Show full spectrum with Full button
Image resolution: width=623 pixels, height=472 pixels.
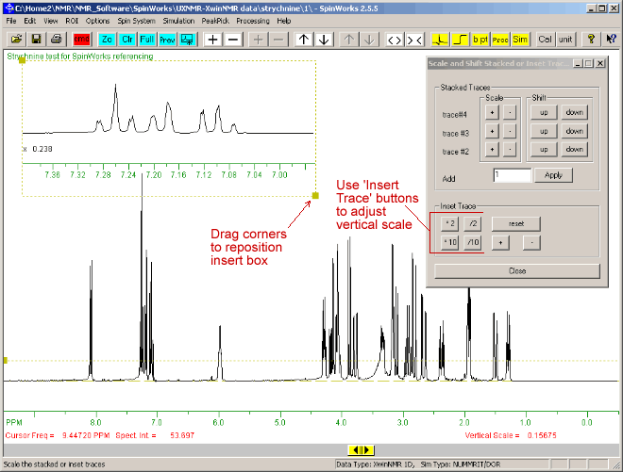[x=147, y=40]
